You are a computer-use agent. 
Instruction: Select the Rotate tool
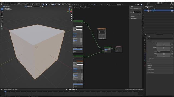(2, 16)
